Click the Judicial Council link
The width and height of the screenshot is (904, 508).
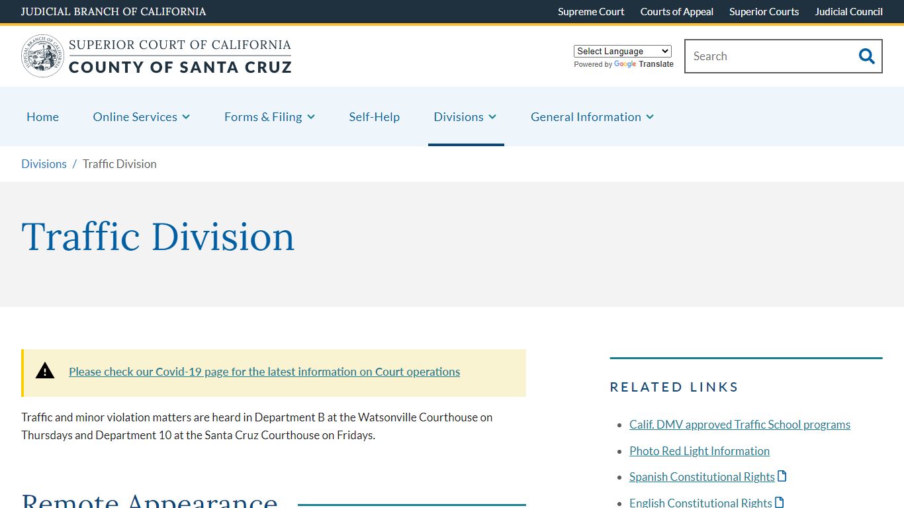(x=849, y=12)
